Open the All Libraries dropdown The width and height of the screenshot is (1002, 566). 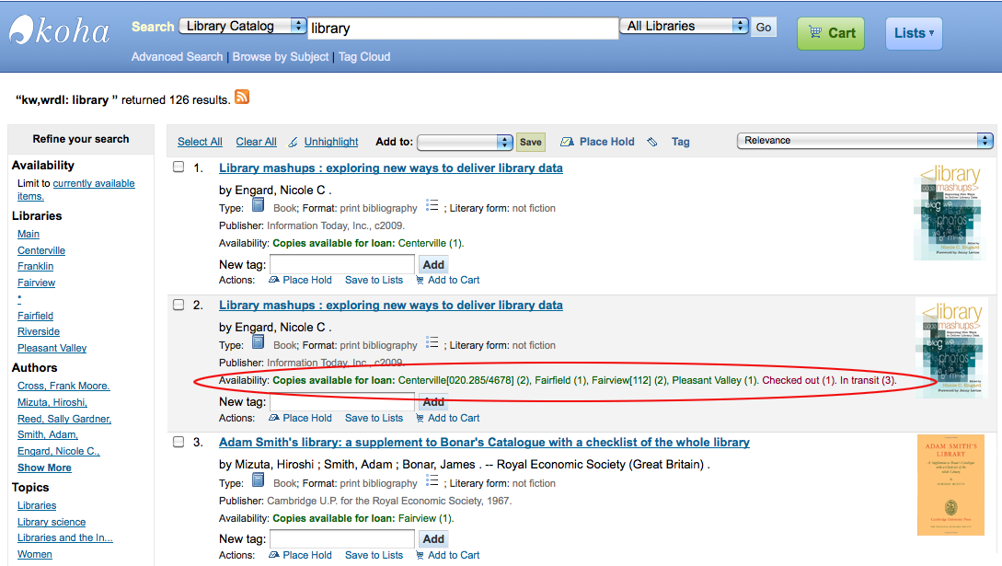pyautogui.click(x=685, y=26)
